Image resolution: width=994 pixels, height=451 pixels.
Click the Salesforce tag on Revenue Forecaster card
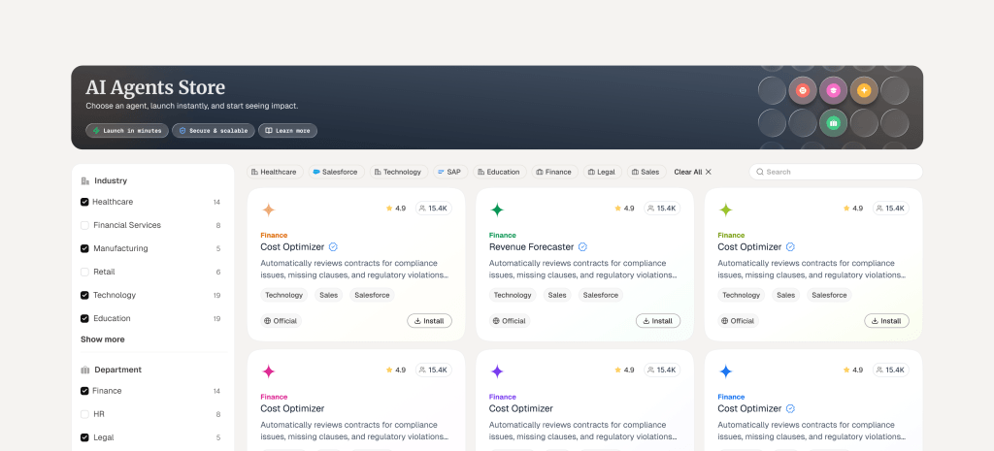click(600, 295)
